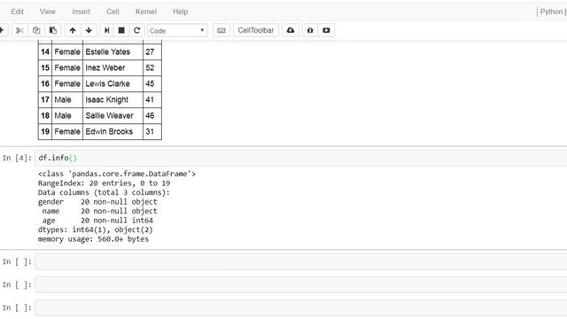Click row index 19 in the table

coord(45,131)
